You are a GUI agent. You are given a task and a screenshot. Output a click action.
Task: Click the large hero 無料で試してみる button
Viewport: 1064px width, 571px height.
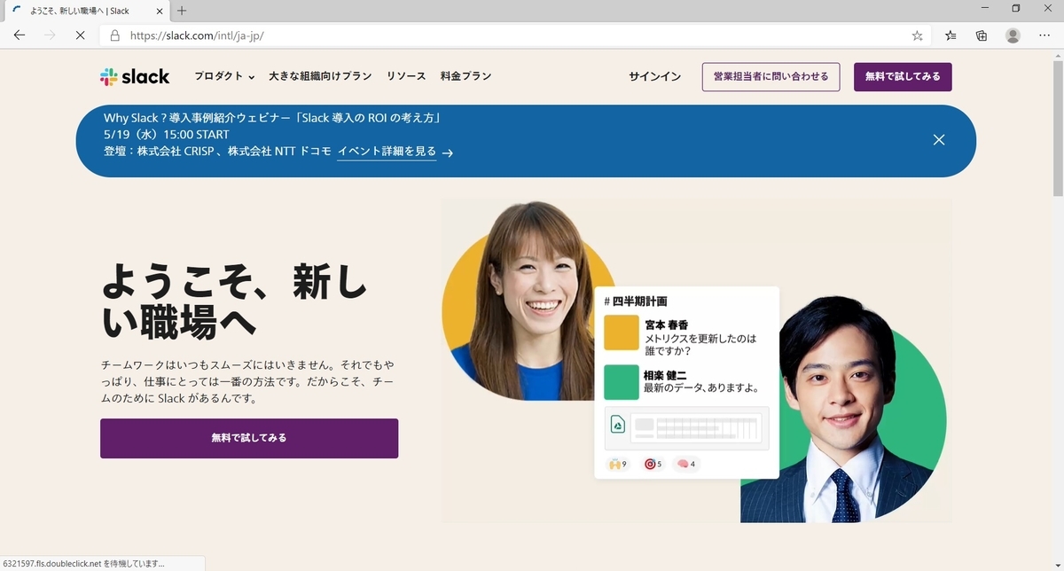[249, 438]
